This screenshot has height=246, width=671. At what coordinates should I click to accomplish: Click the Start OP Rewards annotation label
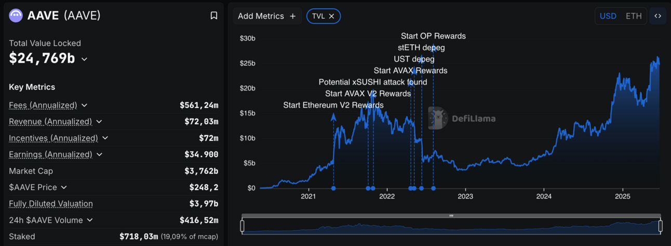pyautogui.click(x=433, y=36)
